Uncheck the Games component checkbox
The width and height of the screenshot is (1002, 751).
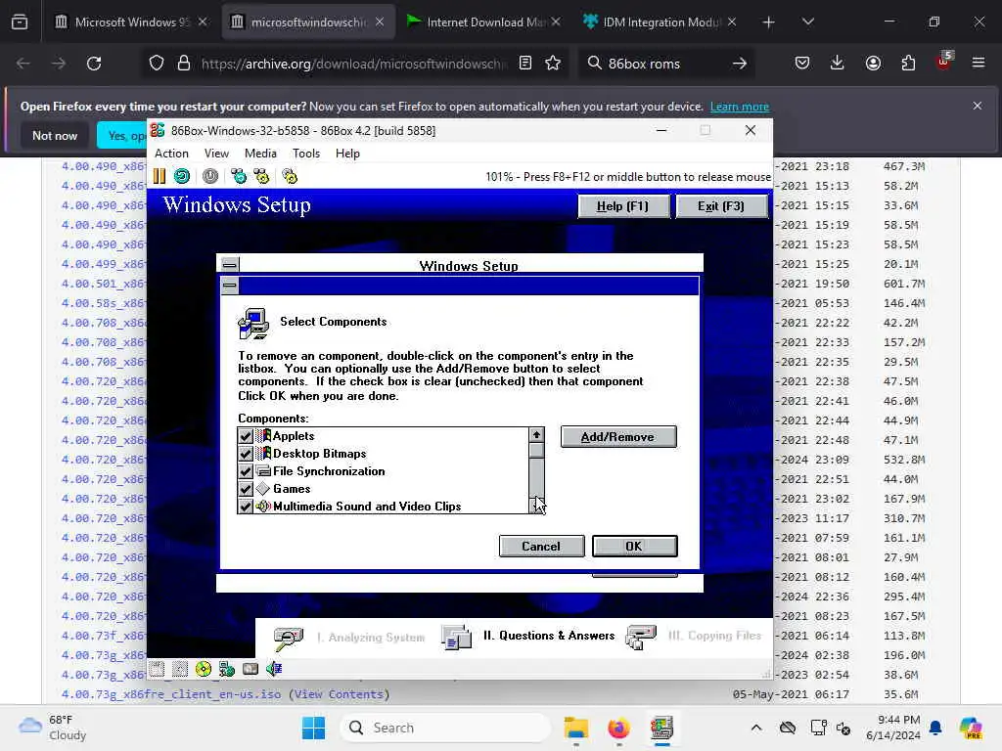pyautogui.click(x=246, y=489)
